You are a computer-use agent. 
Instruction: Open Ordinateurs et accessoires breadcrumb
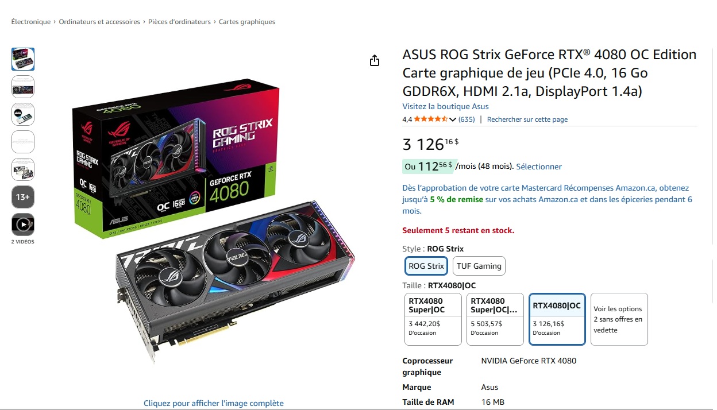click(x=99, y=22)
